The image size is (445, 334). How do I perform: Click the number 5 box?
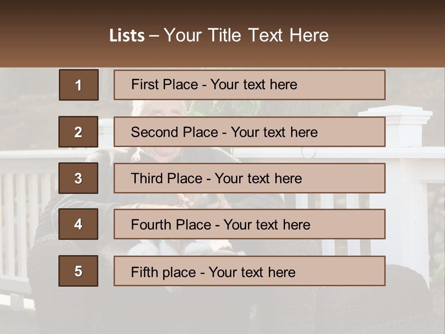[x=78, y=271]
